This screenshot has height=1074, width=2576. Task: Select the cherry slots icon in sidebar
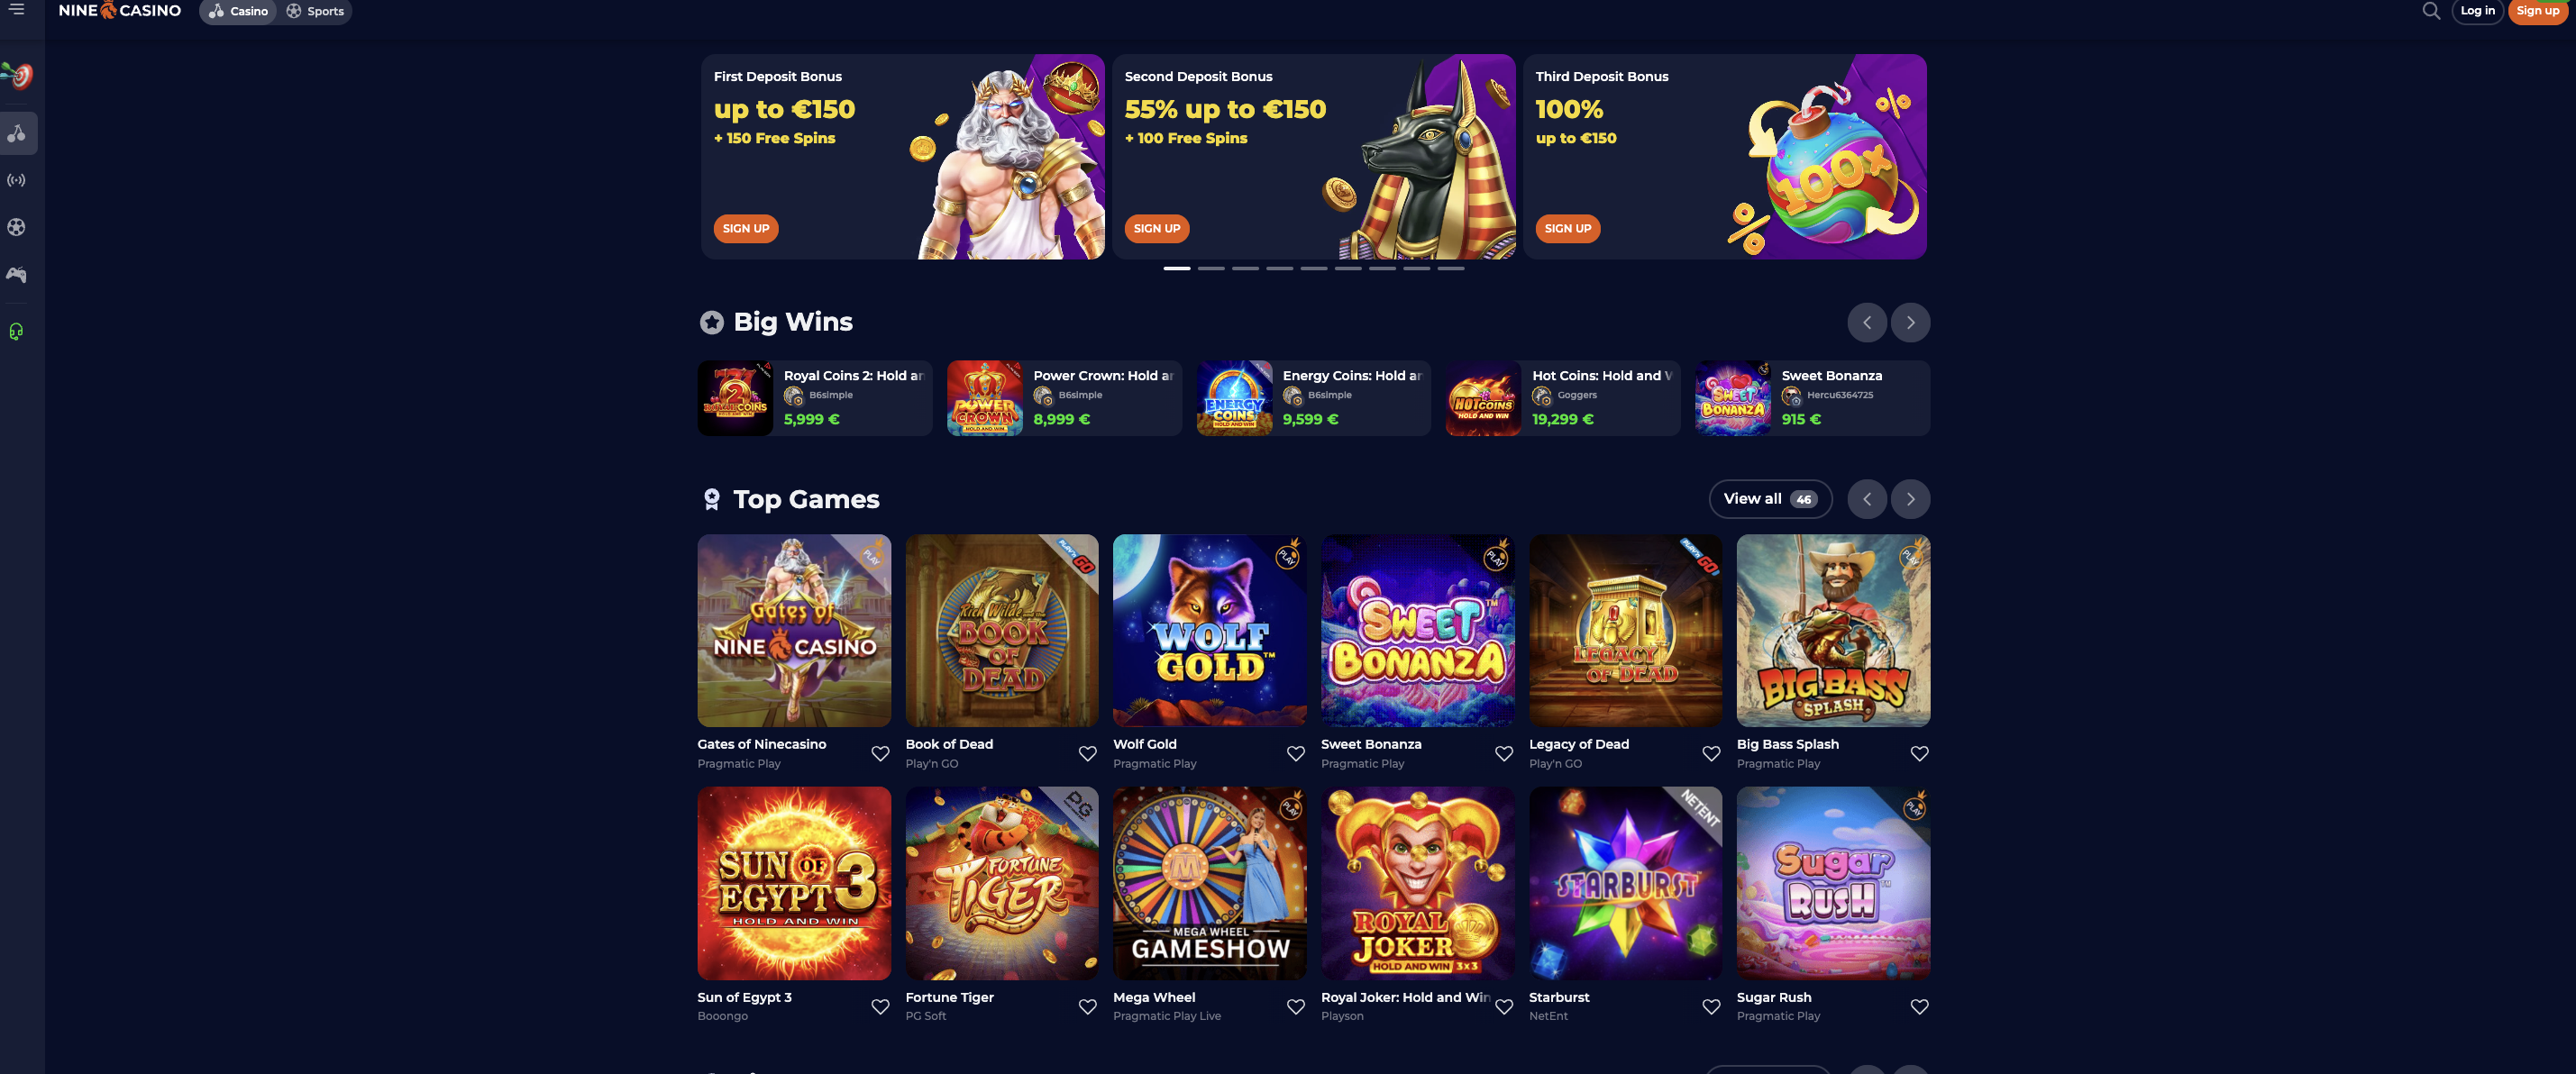(17, 133)
